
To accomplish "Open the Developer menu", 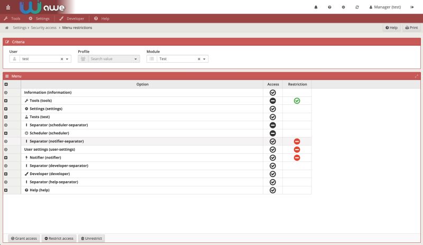I will tap(72, 18).
